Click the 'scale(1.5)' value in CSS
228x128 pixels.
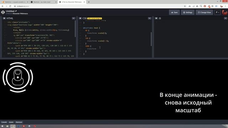[x=103, y=41]
